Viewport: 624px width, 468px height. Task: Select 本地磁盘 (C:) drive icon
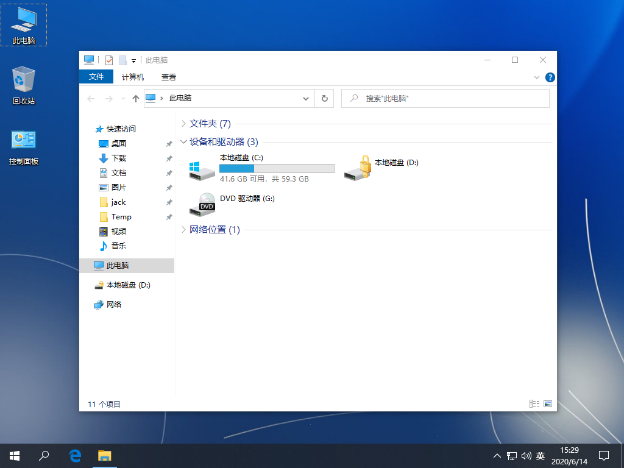click(202, 170)
